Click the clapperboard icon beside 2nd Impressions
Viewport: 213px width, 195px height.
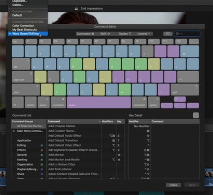[76, 9]
